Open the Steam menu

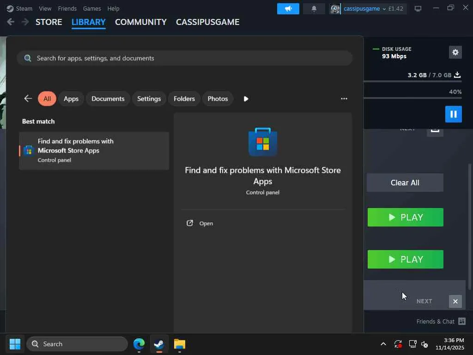point(24,8)
